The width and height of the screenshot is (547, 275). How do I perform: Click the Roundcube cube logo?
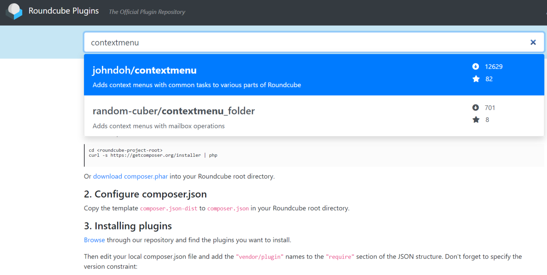[x=14, y=11]
